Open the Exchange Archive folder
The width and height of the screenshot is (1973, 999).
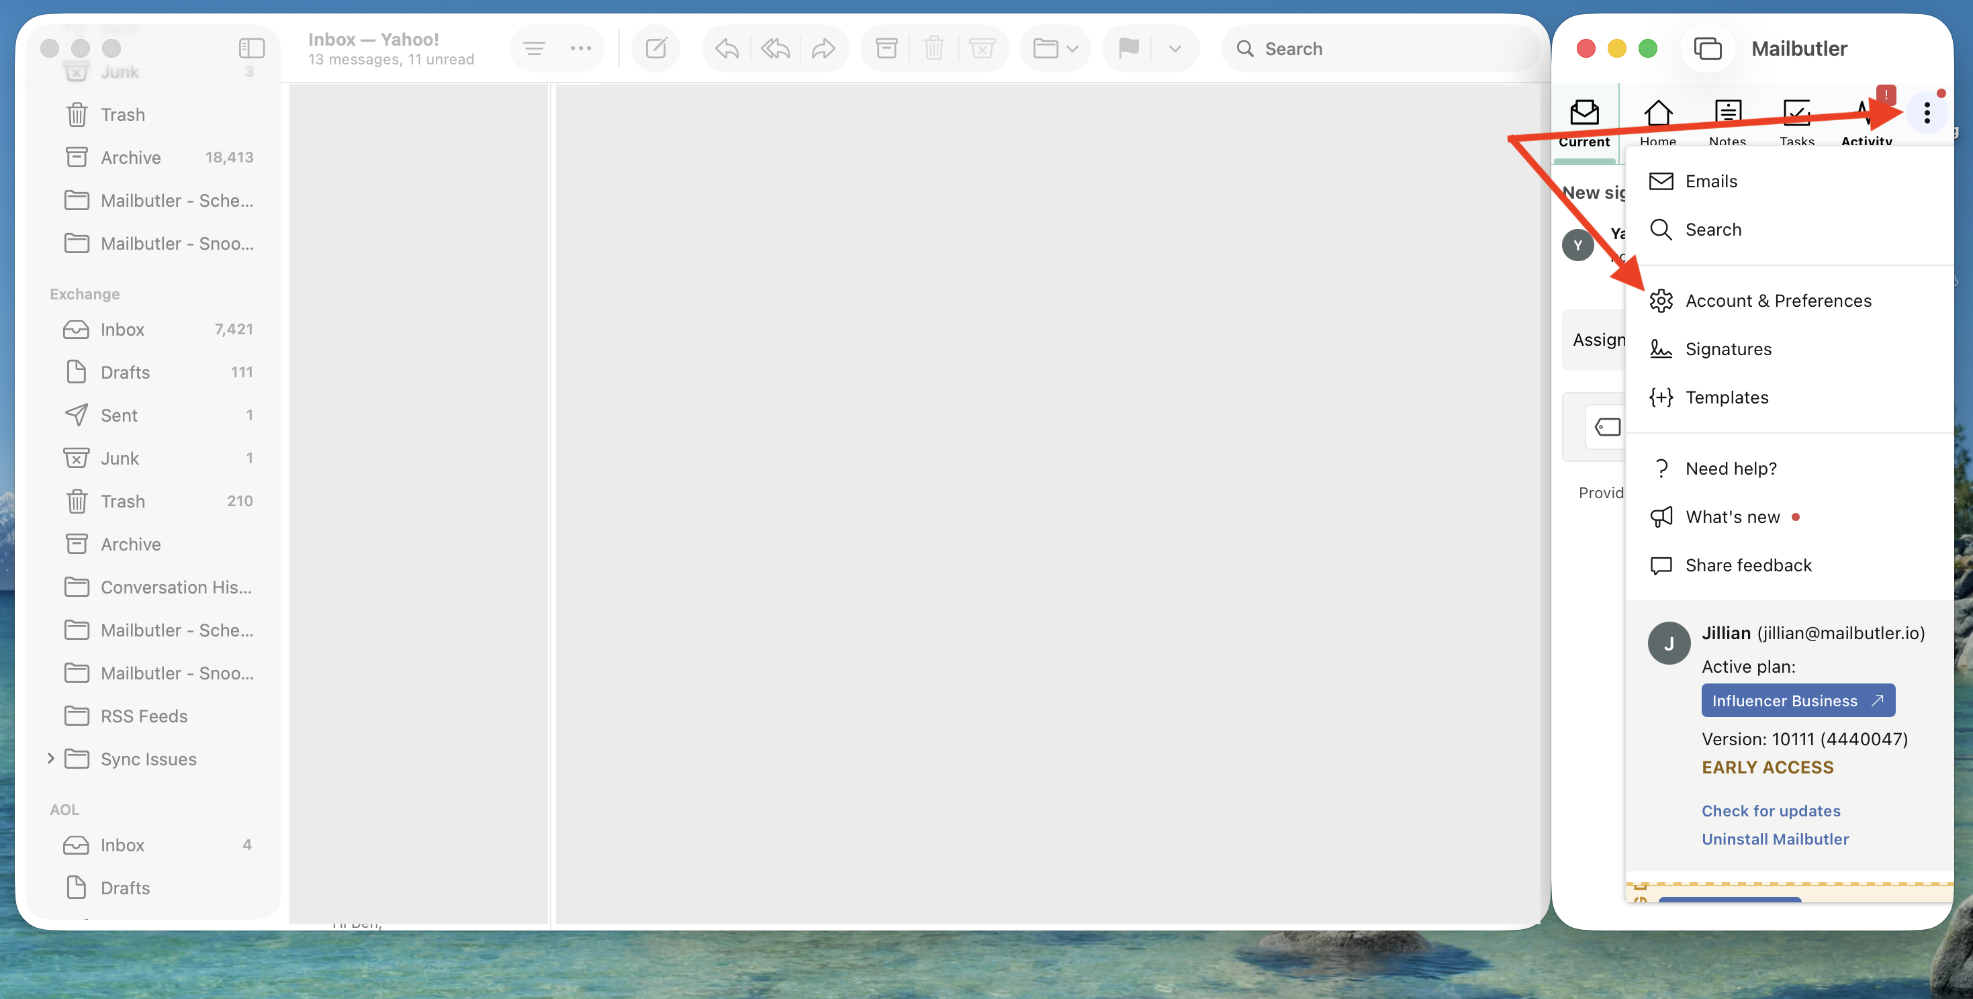pyautogui.click(x=153, y=544)
